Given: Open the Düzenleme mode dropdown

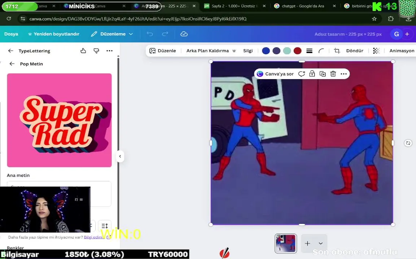Looking at the screenshot, I should (112, 34).
